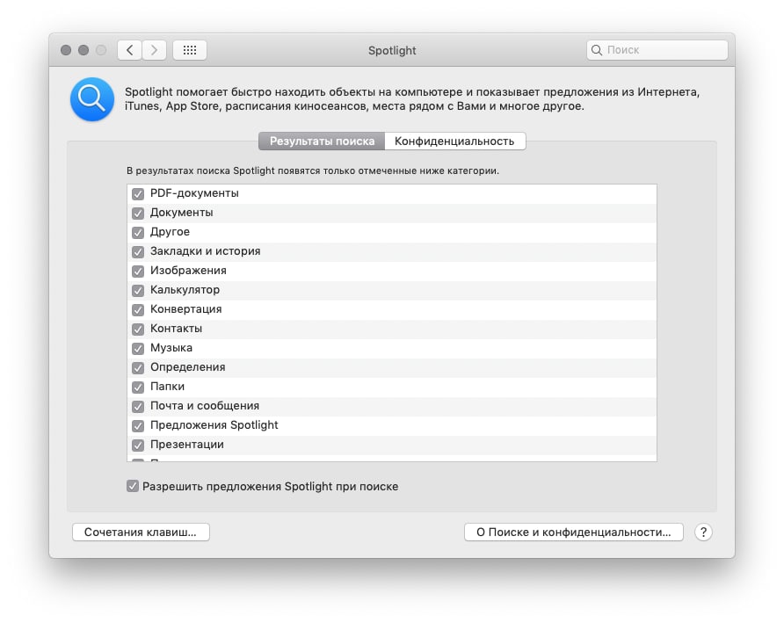
Task: Uncheck Папки category
Action: point(138,387)
